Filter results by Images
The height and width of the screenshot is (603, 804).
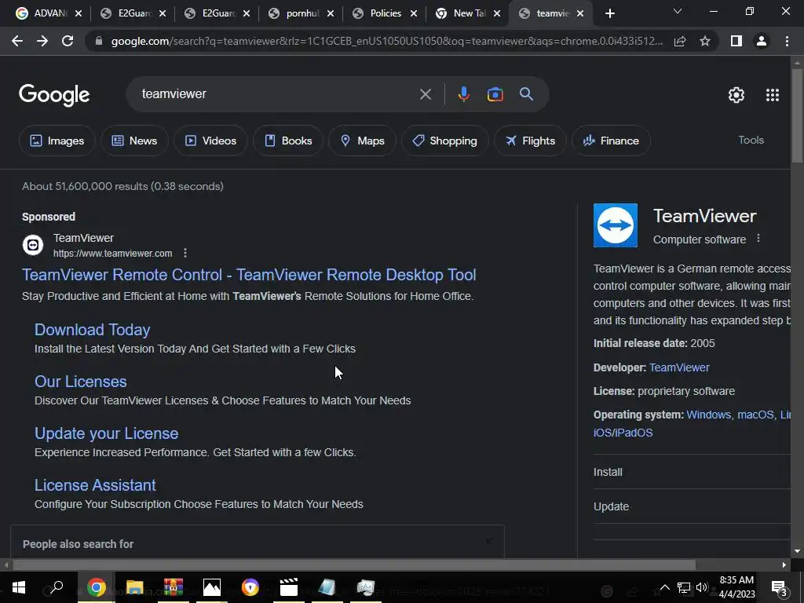[x=57, y=141]
